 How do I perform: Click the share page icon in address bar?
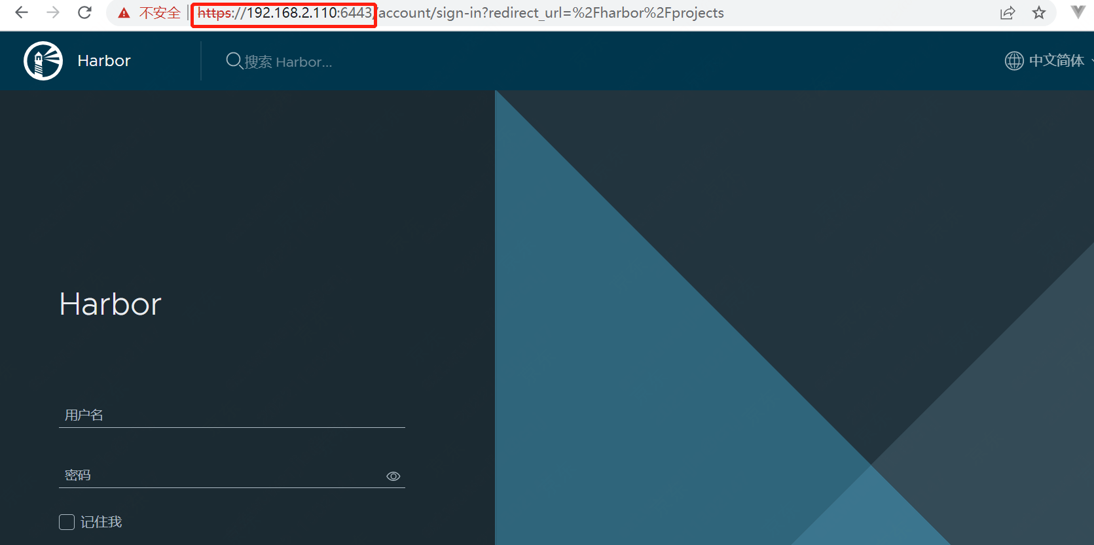(x=1008, y=12)
